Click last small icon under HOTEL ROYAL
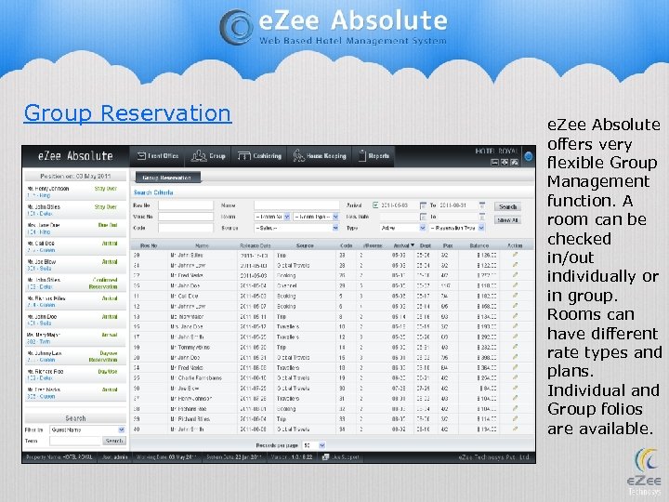The image size is (669, 502). pos(515,162)
